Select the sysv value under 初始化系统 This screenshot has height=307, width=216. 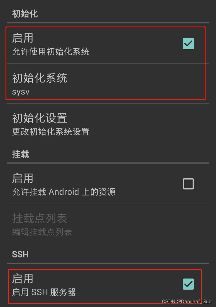click(x=21, y=92)
